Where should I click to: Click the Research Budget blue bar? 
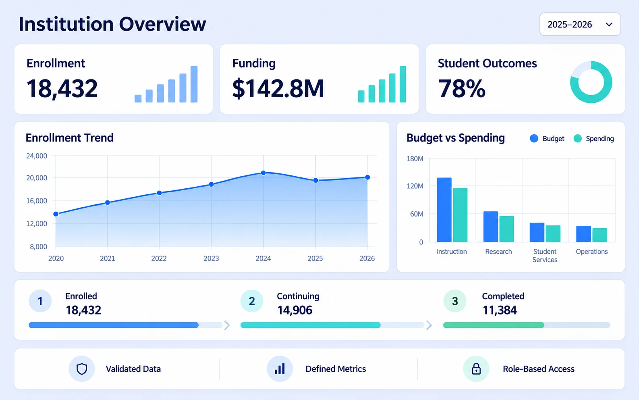click(491, 227)
